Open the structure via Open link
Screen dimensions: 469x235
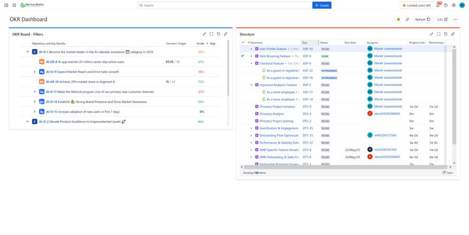click(448, 173)
